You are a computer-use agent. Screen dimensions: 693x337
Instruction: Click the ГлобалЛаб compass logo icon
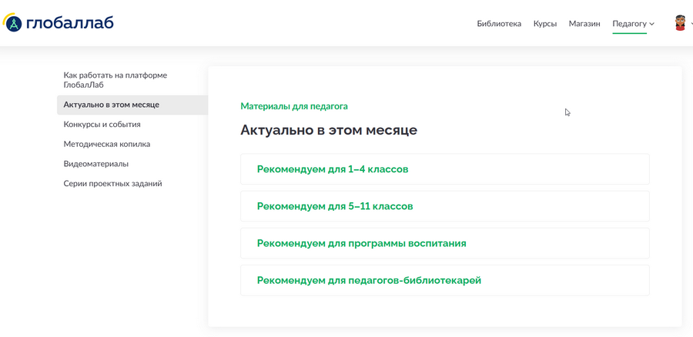[13, 23]
